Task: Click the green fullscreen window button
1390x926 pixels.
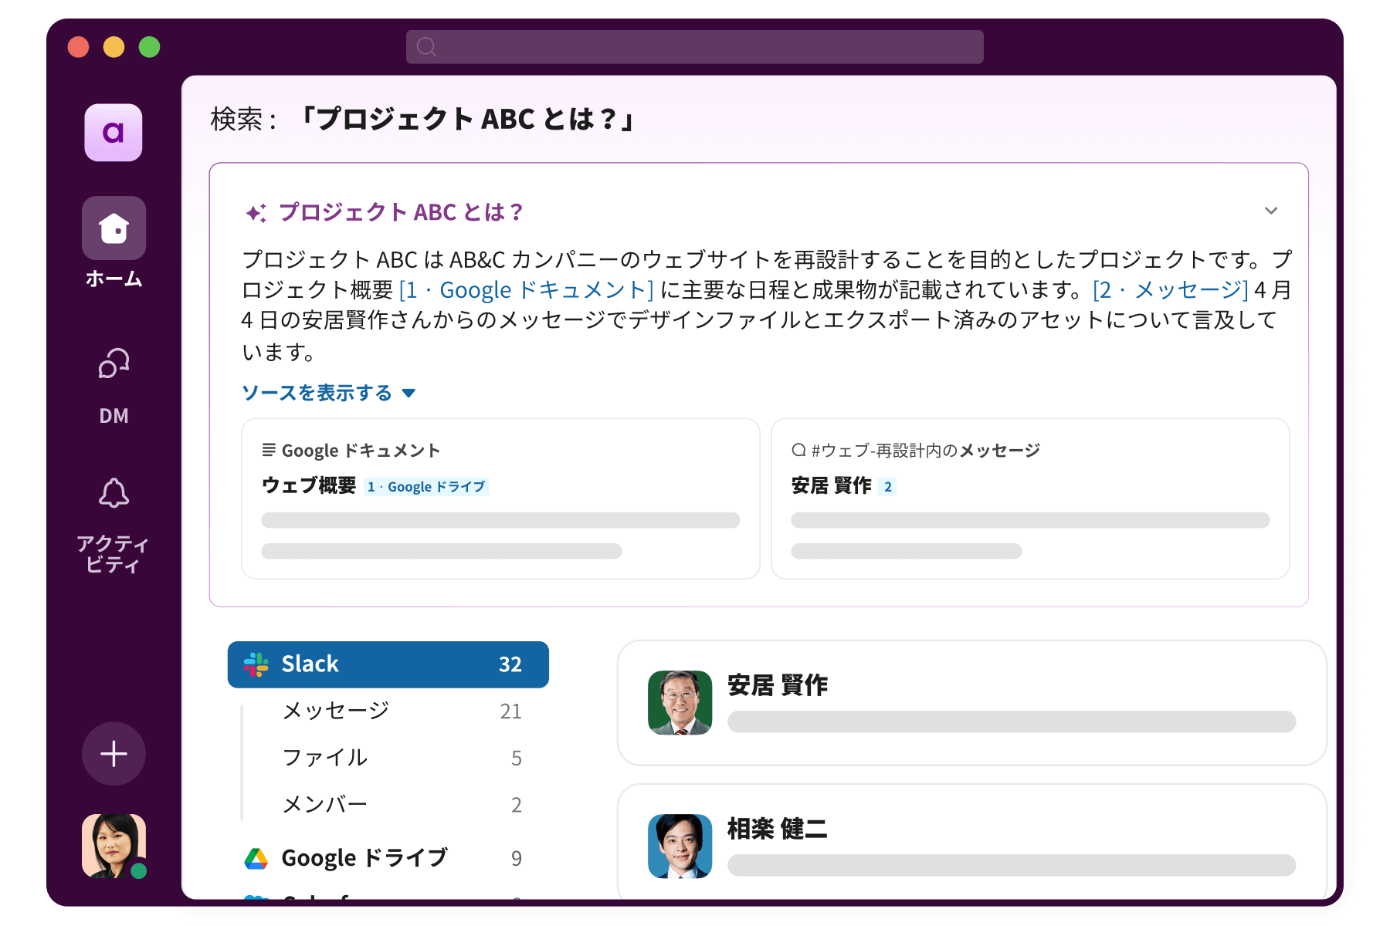Action: click(149, 47)
